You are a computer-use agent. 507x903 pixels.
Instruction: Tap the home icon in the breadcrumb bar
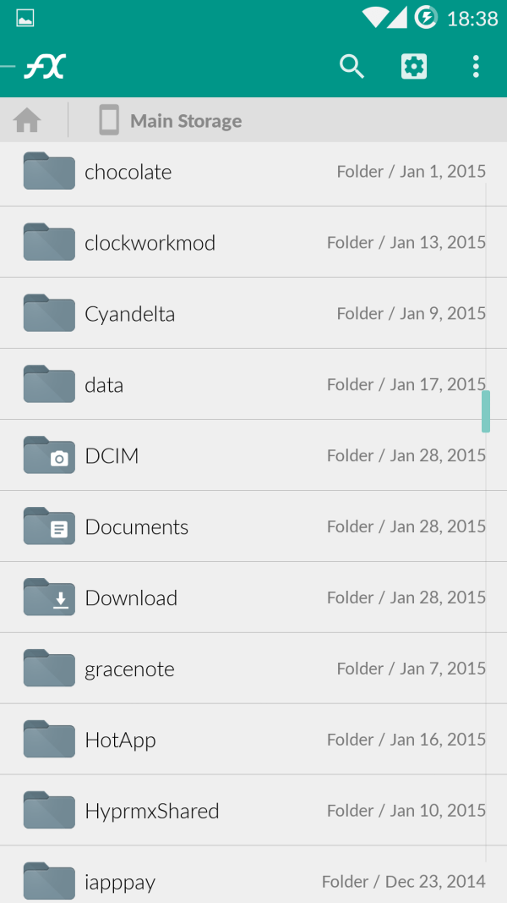26,119
